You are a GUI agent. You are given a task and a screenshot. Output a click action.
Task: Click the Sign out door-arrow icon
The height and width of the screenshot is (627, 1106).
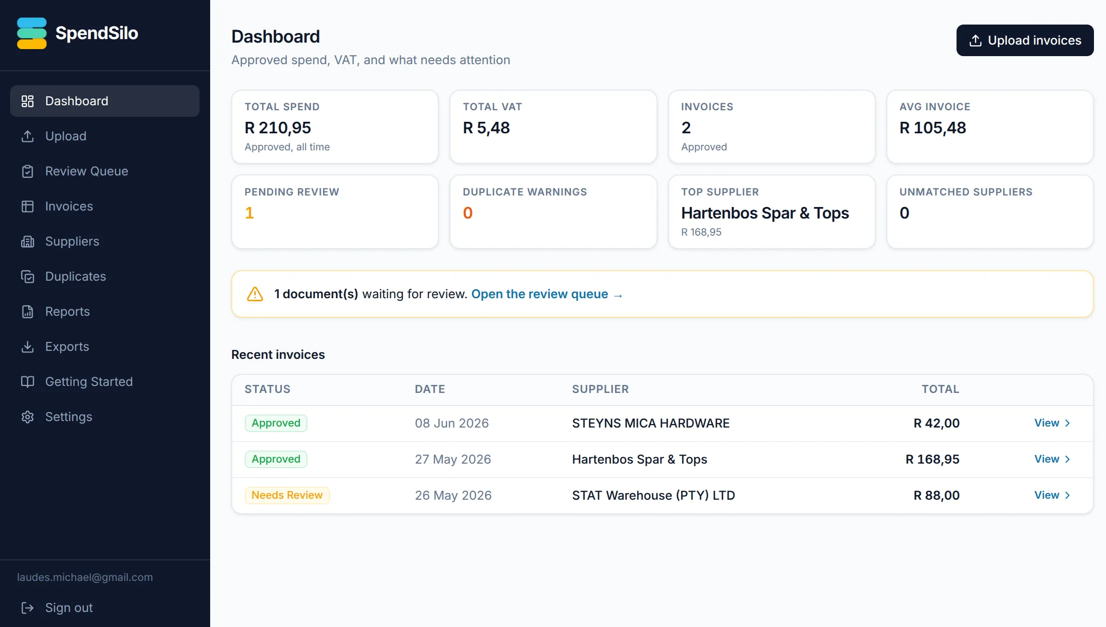point(28,608)
